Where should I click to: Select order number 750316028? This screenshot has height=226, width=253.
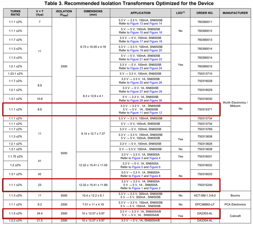[205, 81]
